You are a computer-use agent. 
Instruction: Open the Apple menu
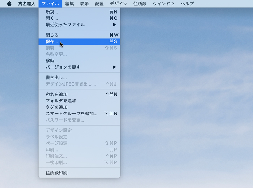tap(9, 4)
